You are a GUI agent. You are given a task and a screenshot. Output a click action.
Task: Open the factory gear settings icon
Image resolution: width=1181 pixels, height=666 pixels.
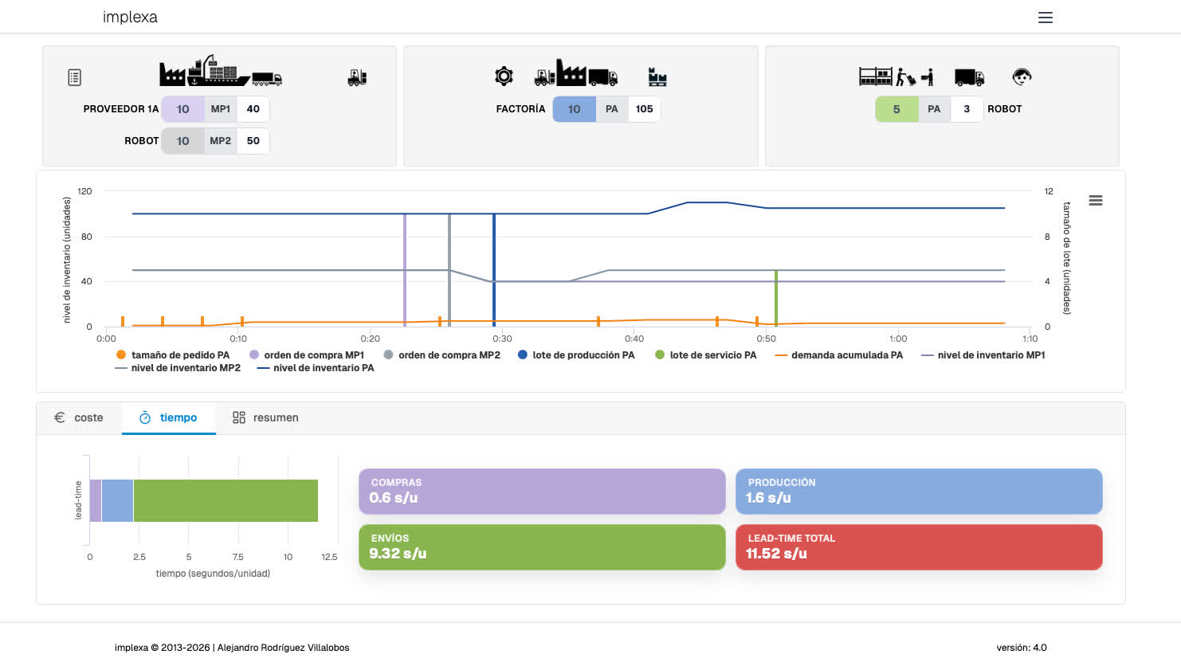[504, 76]
